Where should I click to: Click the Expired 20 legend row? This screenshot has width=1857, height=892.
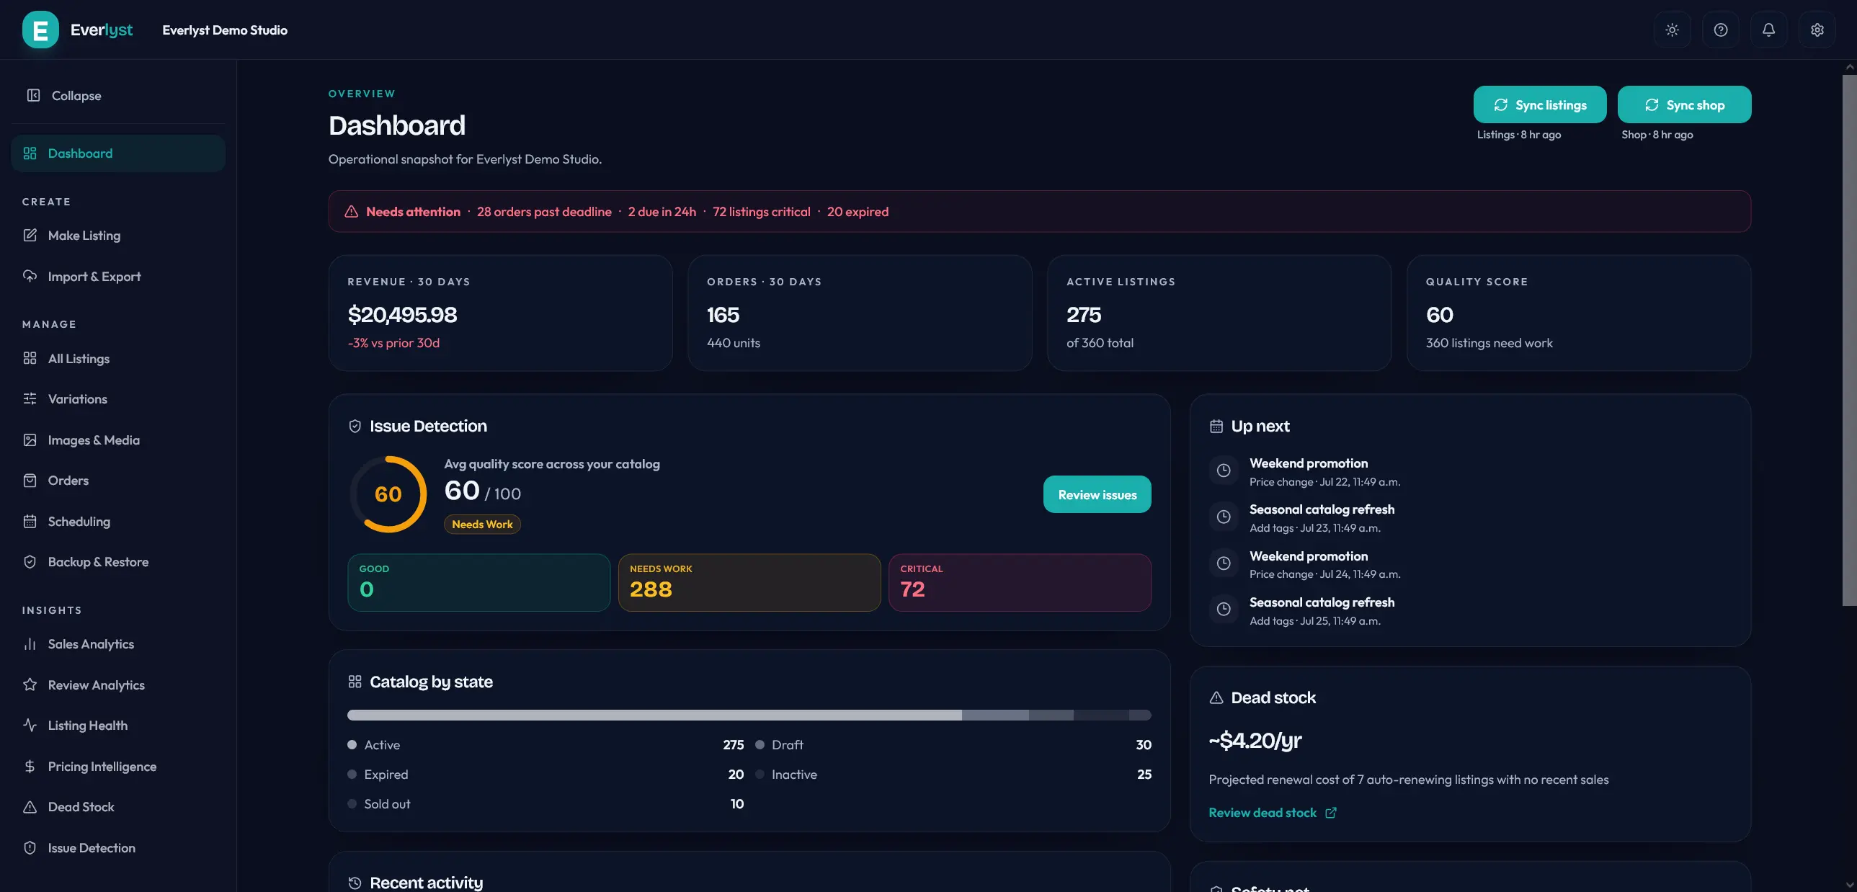click(x=545, y=775)
